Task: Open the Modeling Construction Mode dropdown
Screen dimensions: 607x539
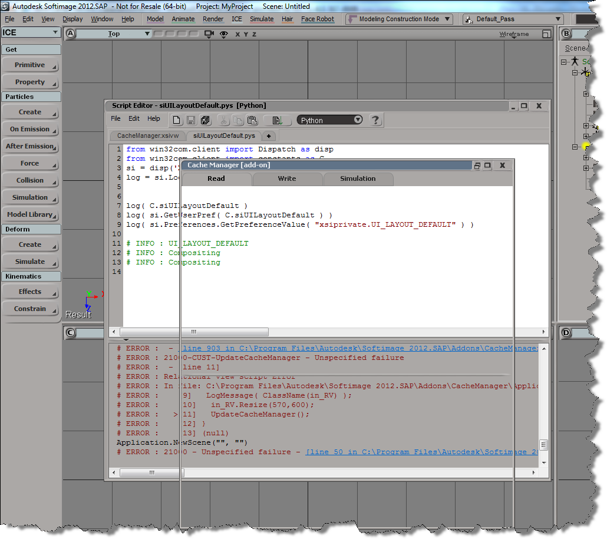Action: pos(399,19)
